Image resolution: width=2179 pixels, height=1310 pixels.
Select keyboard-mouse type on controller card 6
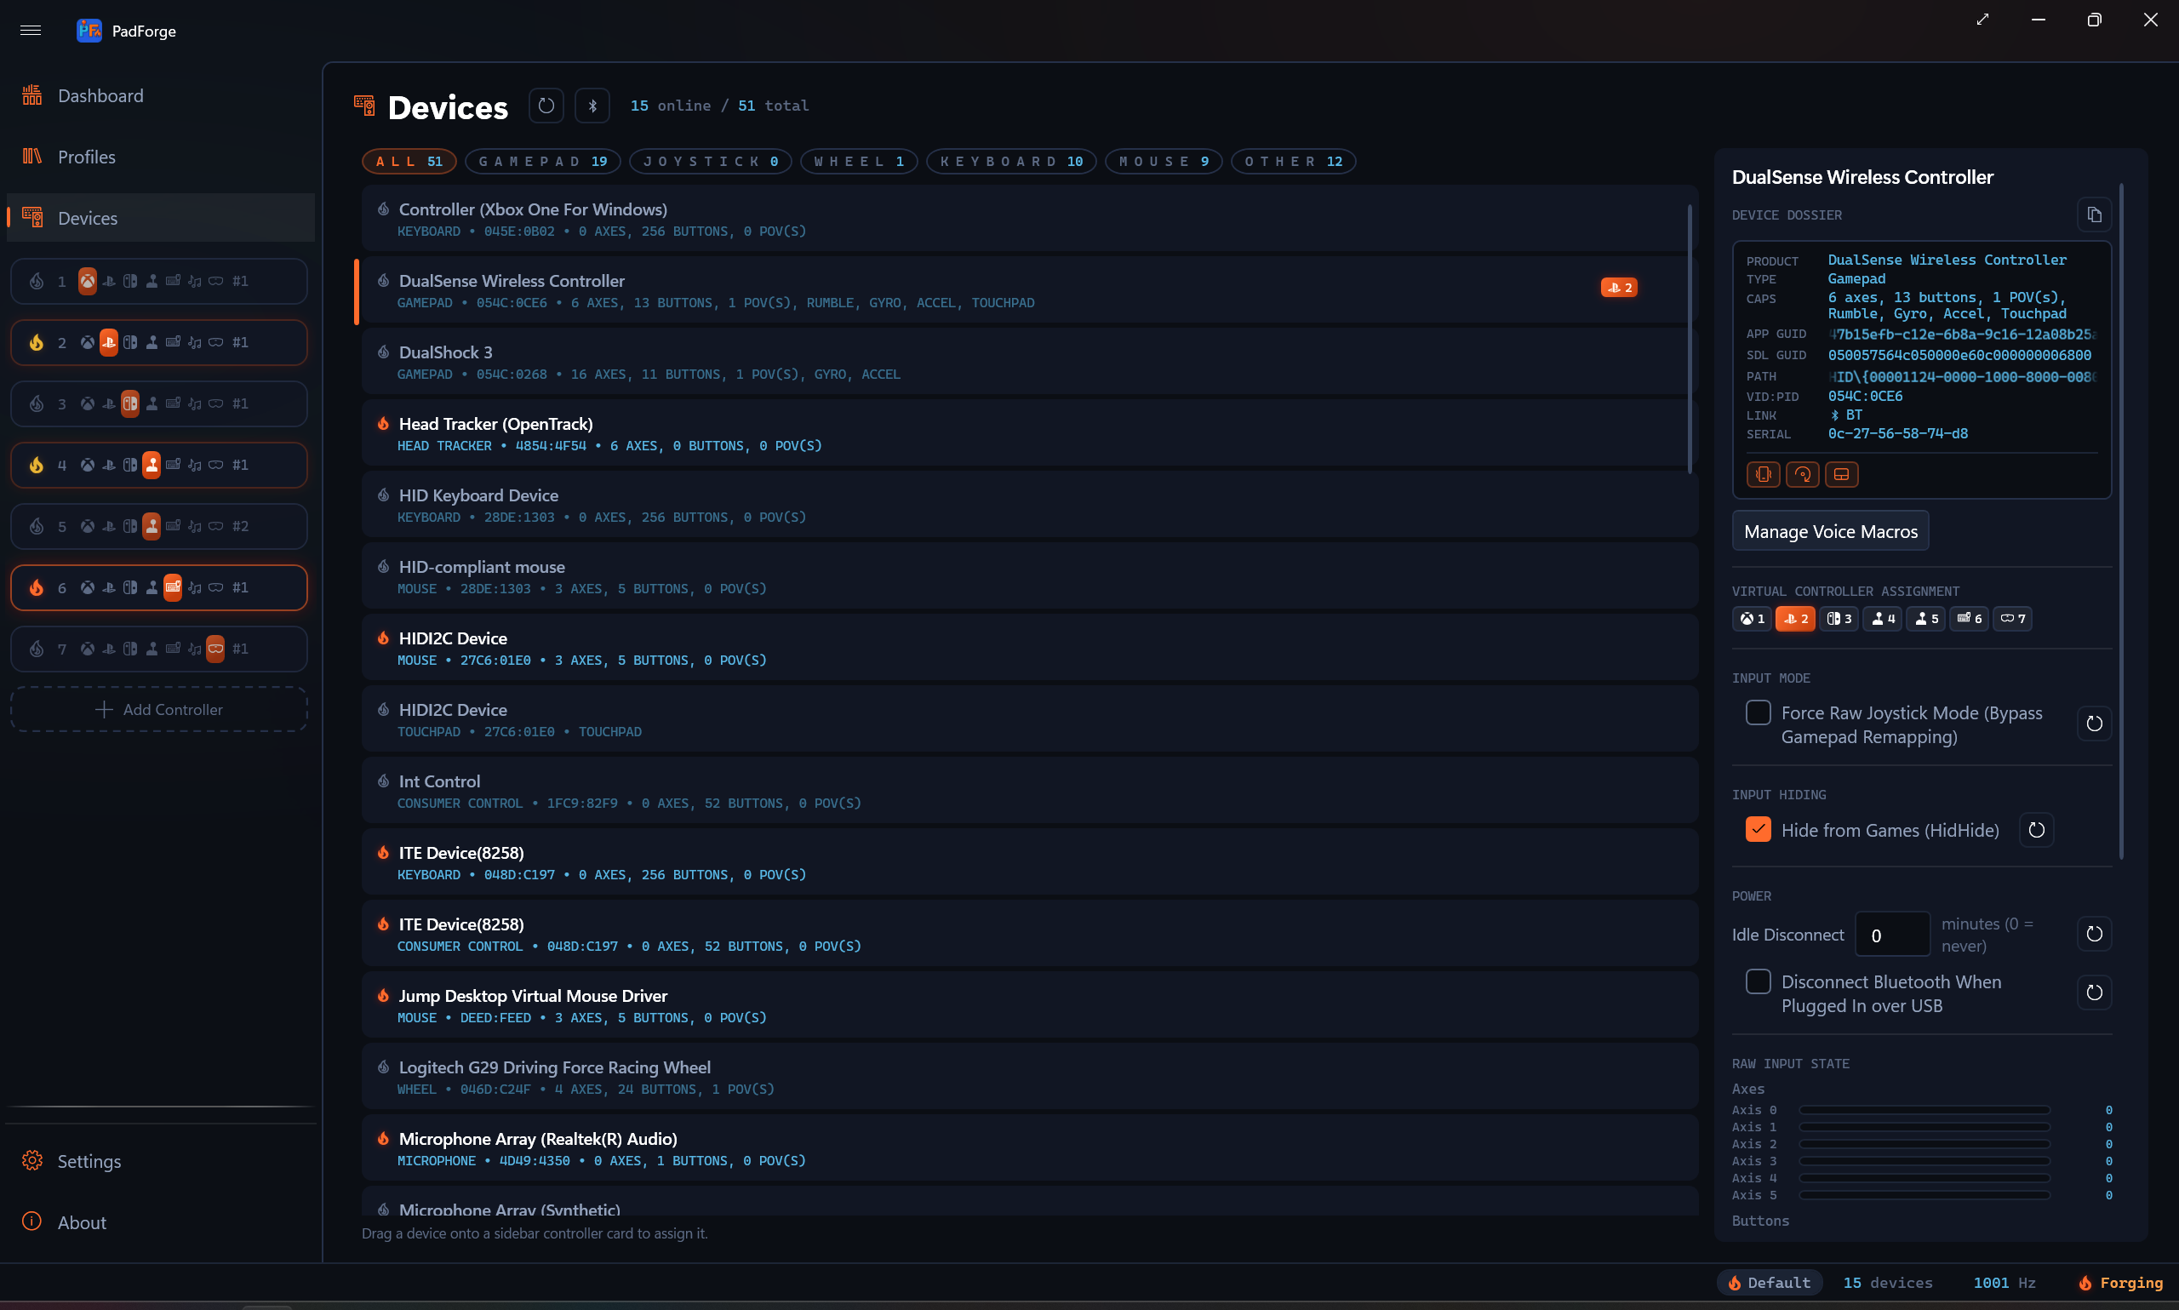173,587
